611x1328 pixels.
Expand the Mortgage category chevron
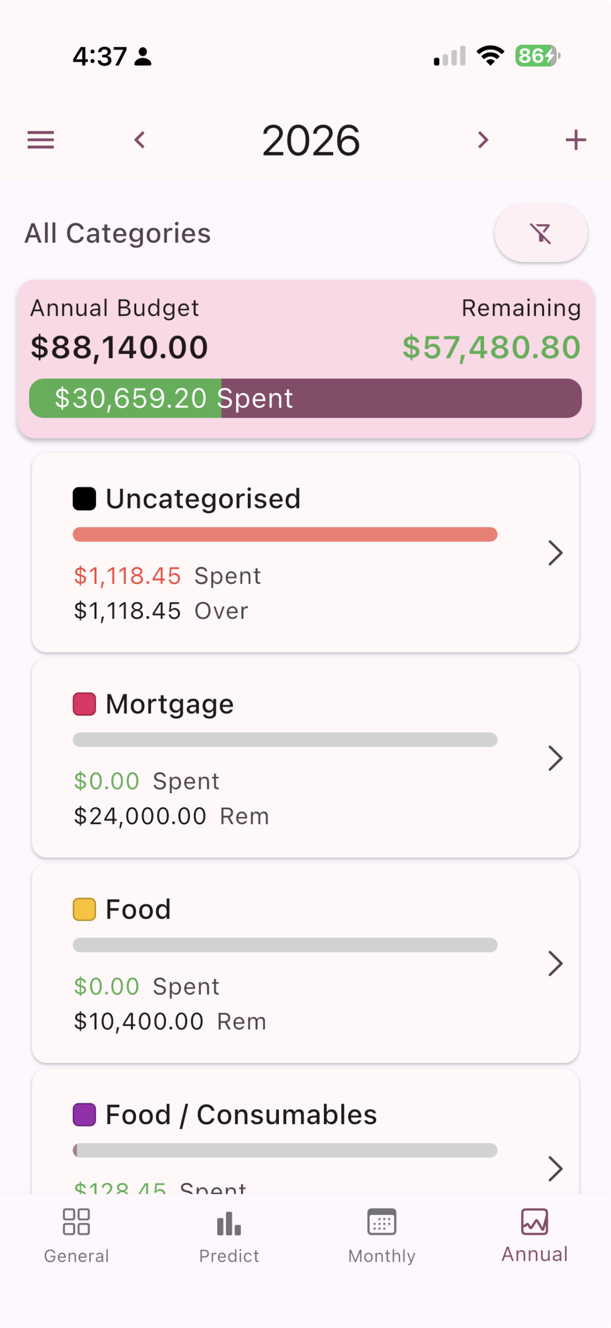point(555,758)
